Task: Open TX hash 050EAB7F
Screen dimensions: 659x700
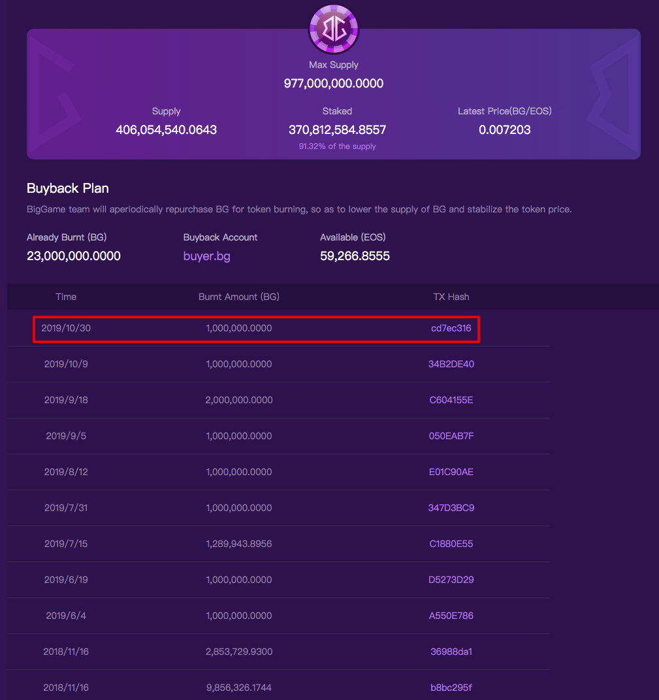Action: (x=451, y=436)
